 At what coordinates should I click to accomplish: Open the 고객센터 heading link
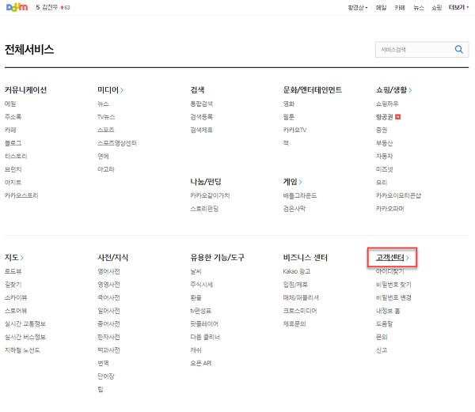coord(390,258)
